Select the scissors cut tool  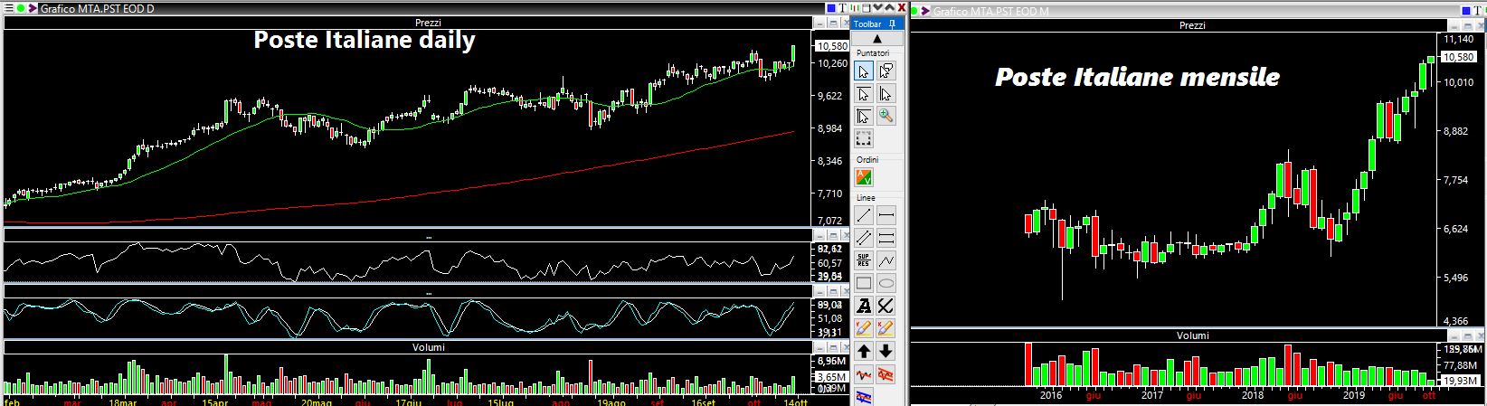(x=886, y=306)
